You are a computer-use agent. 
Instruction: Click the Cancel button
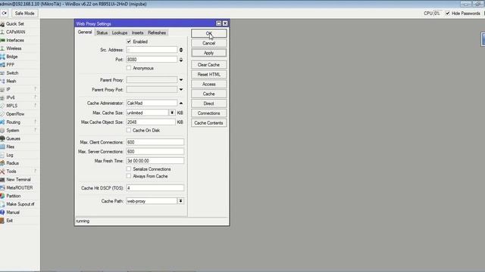(209, 43)
